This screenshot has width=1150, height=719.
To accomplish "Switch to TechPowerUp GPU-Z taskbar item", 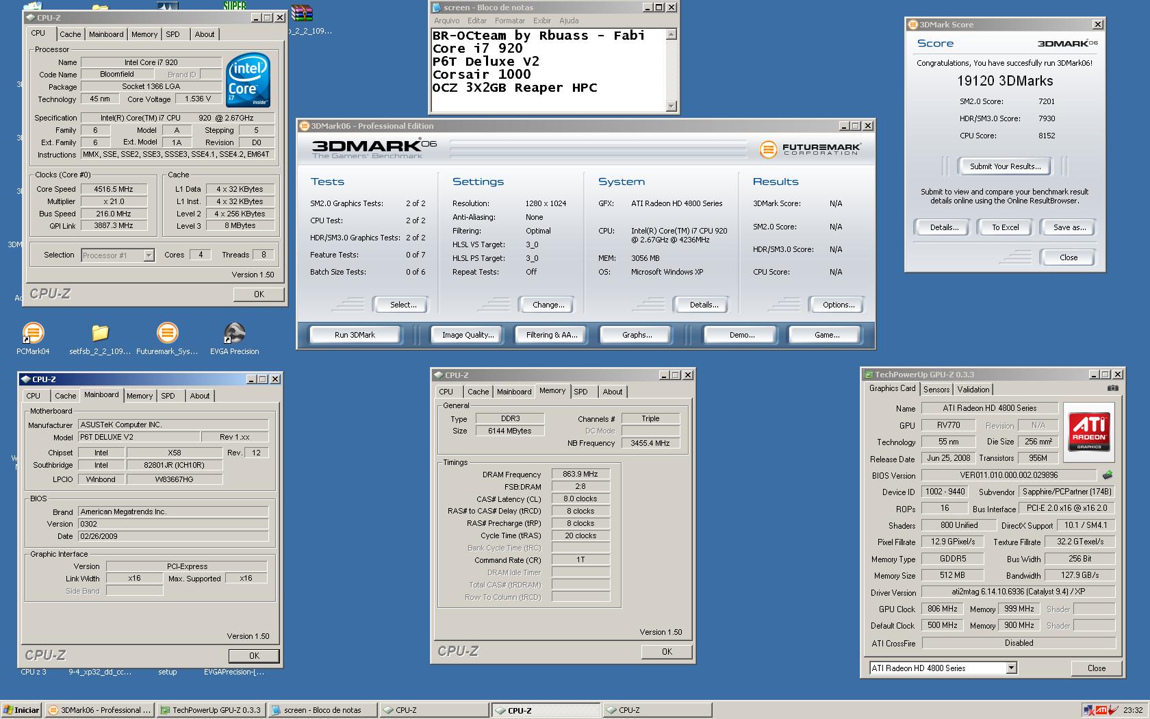I will coord(211,710).
